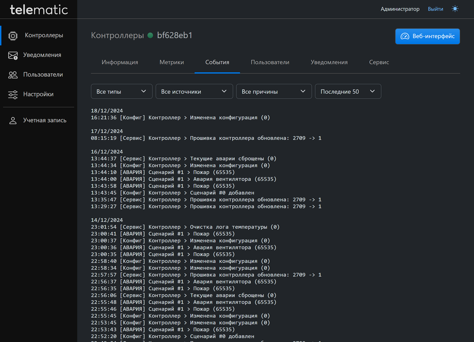Click the gauge icon on Веб-интерфейс button

click(x=405, y=36)
